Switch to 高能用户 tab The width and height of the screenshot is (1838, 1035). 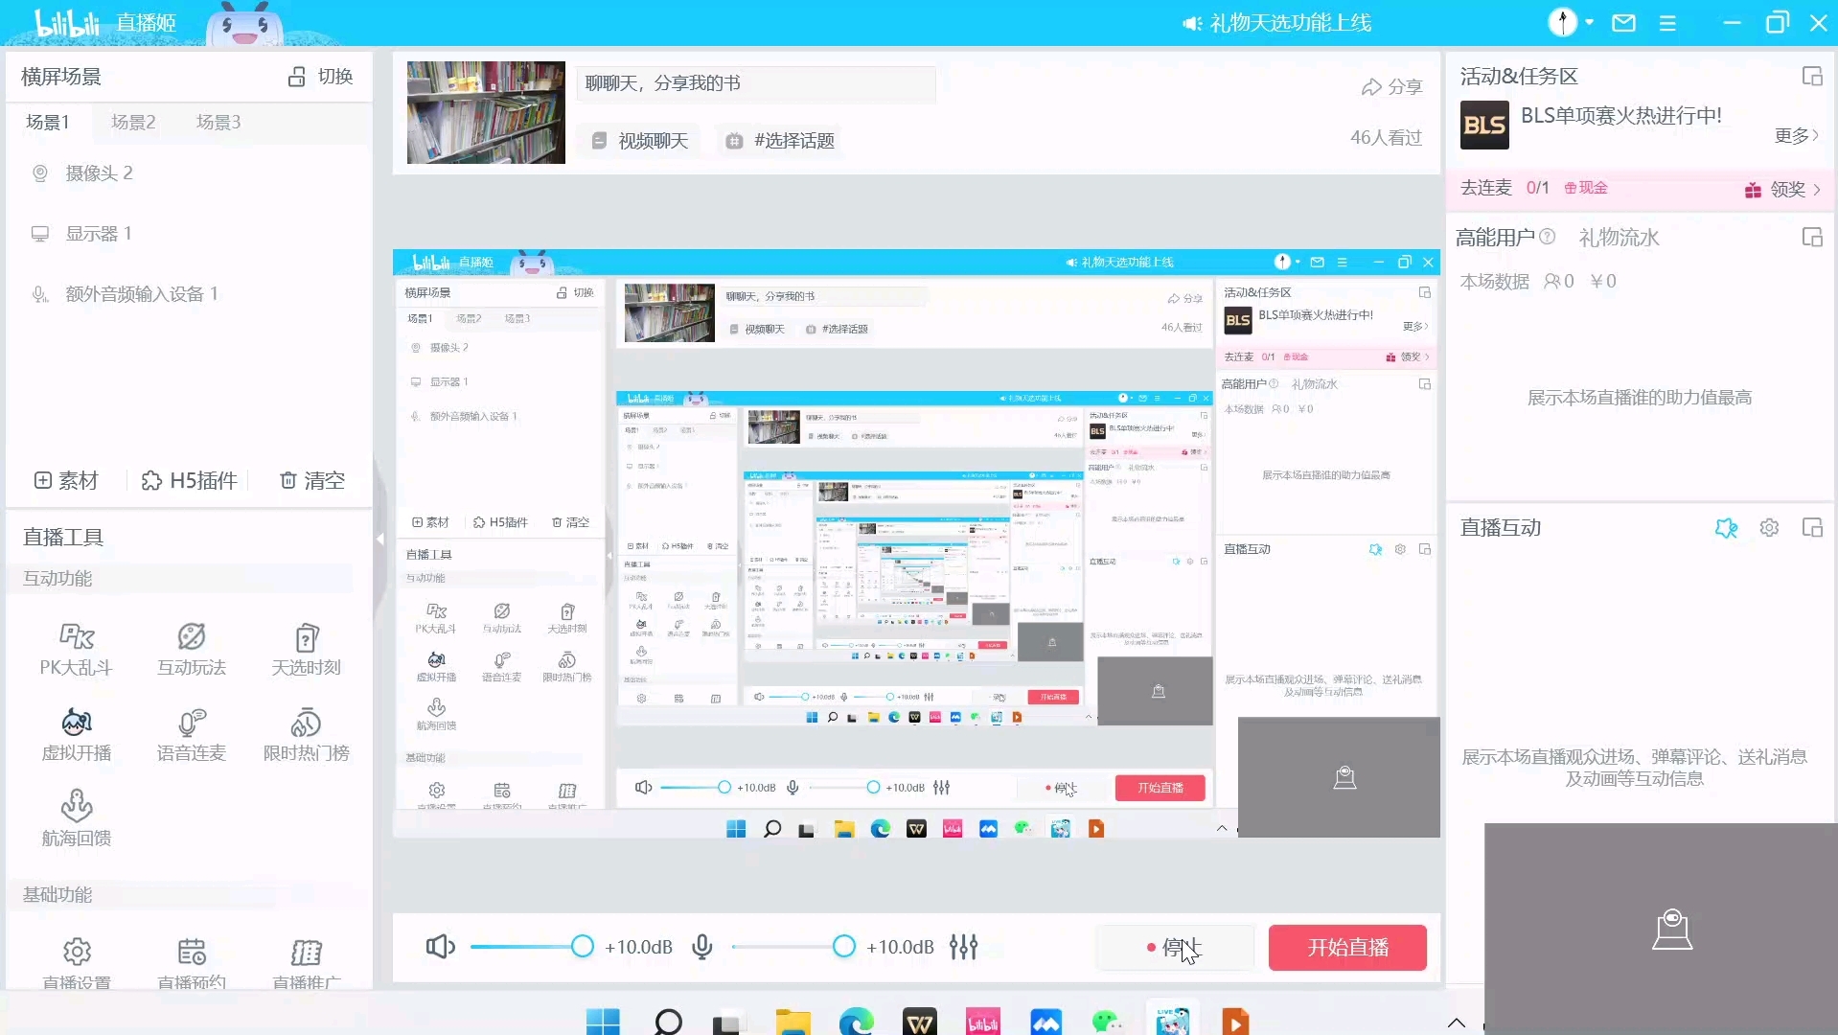point(1495,237)
